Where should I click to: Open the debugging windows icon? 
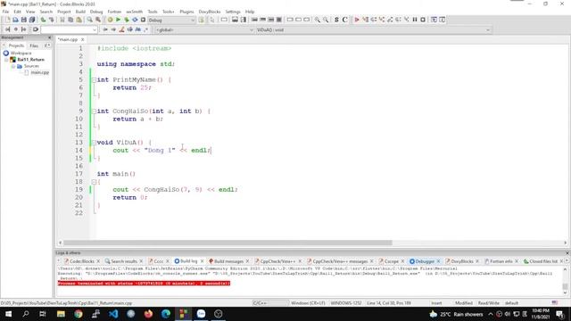[x=434, y=20]
